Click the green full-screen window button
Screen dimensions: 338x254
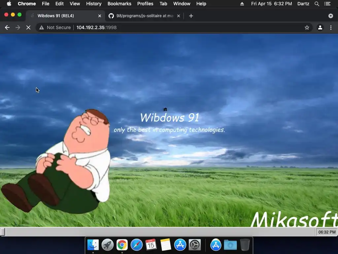tap(19, 15)
